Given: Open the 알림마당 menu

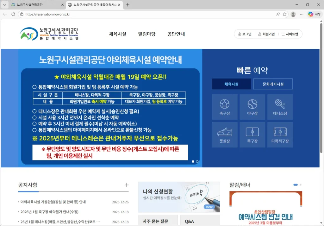Looking at the screenshot, I should click(x=147, y=34).
